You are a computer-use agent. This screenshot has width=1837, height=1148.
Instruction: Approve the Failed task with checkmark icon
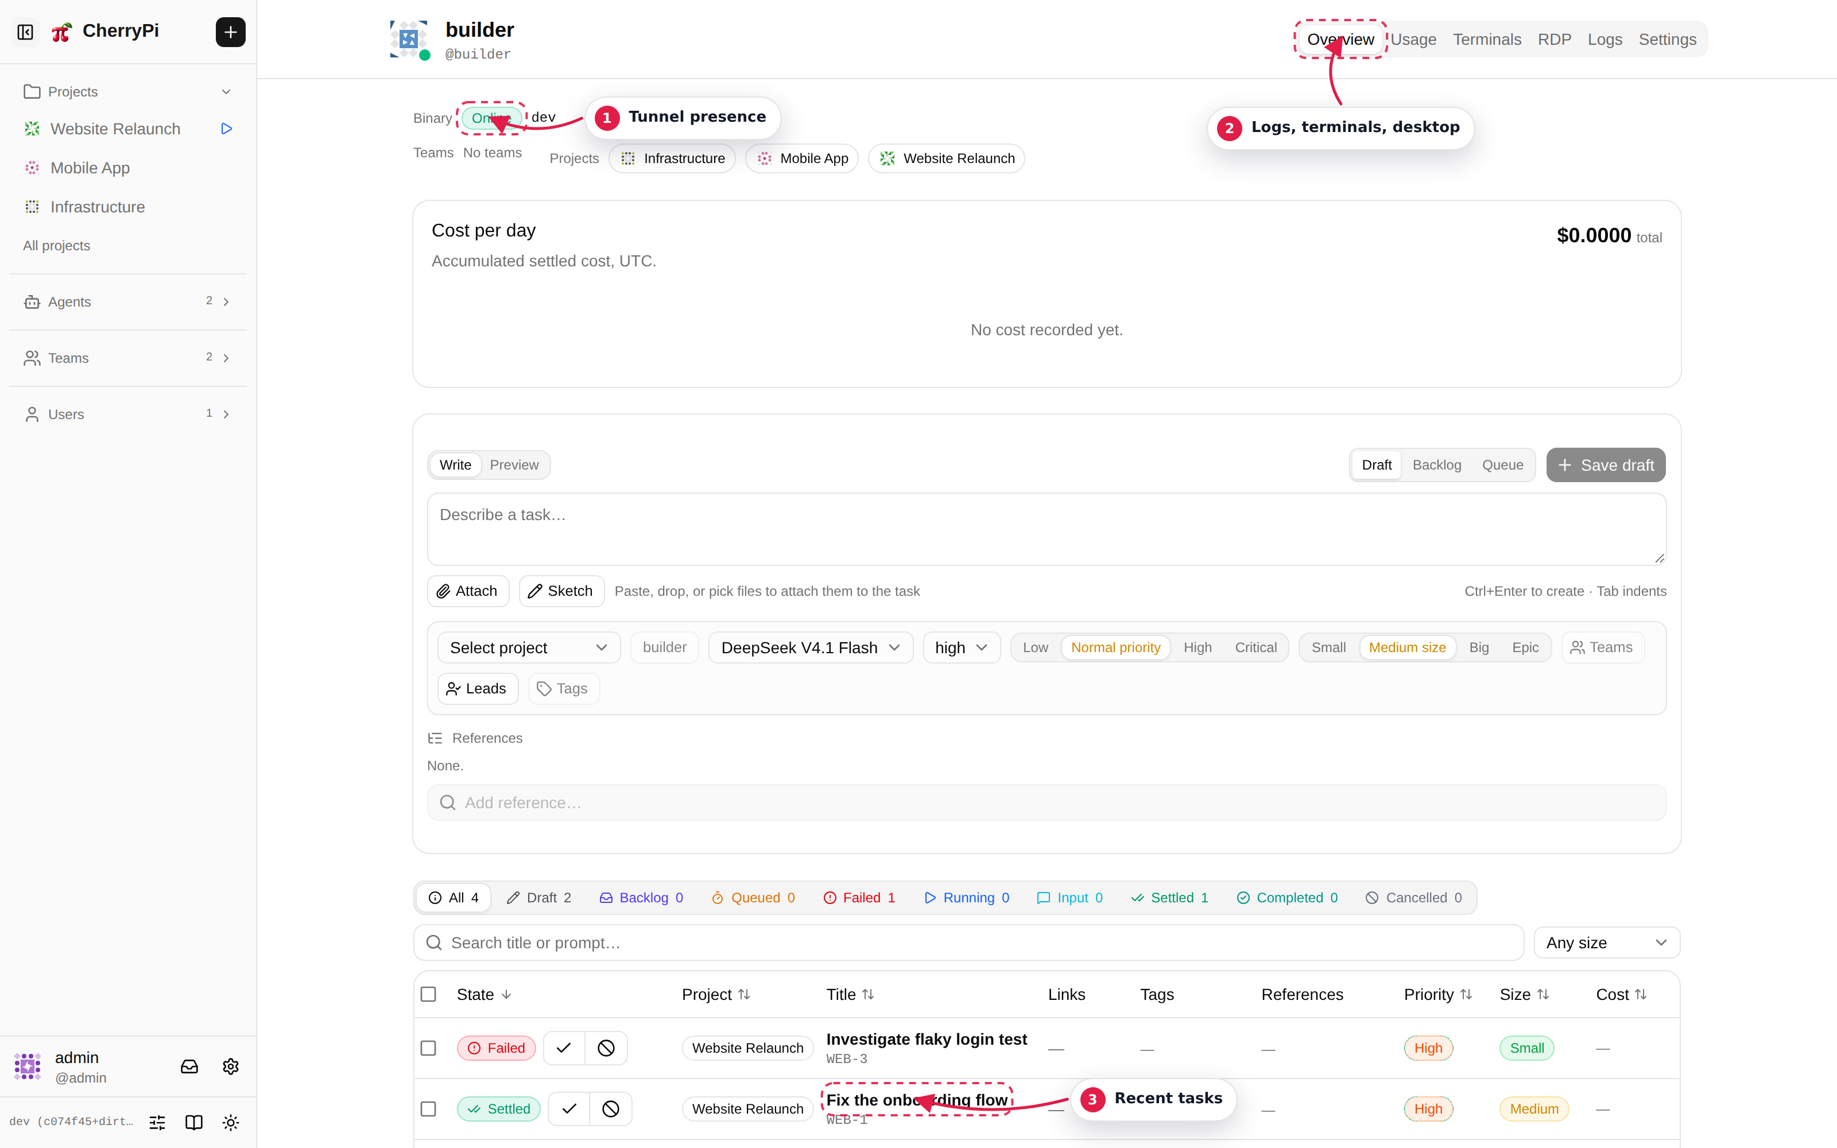(x=564, y=1048)
